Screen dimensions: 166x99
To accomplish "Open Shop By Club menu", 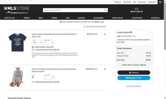I will coord(10,18).
